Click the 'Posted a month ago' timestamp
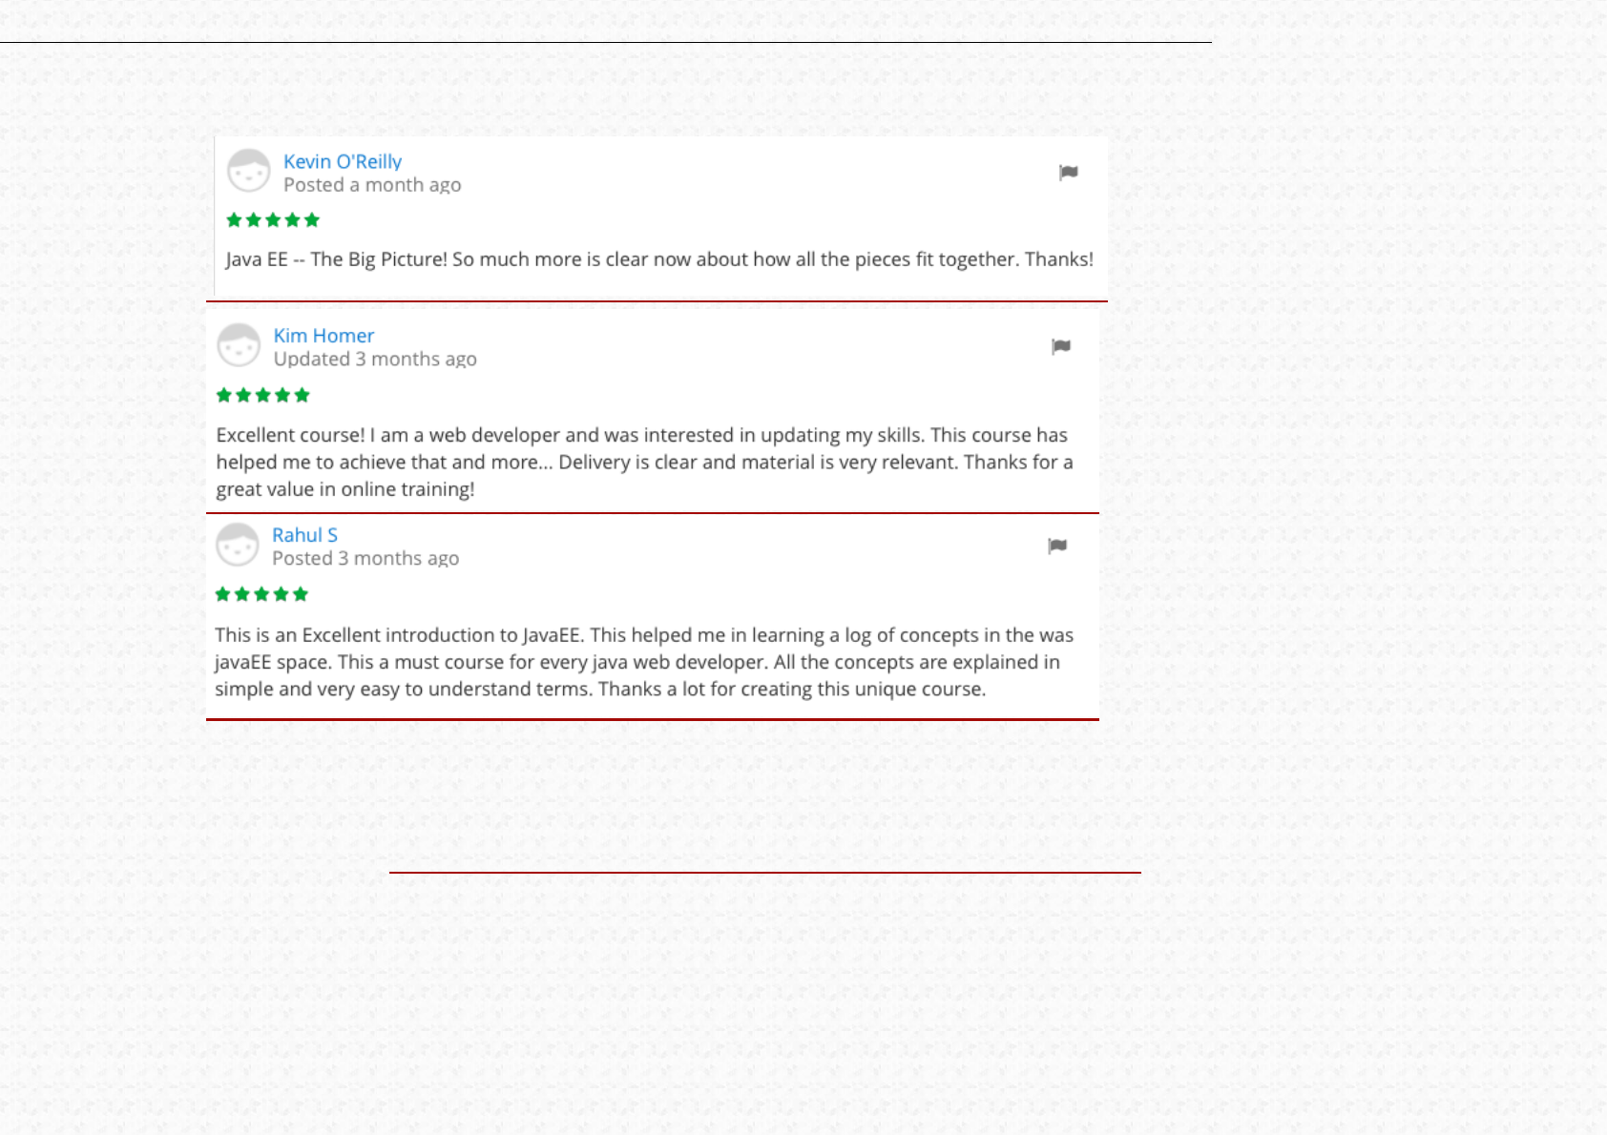 372,185
